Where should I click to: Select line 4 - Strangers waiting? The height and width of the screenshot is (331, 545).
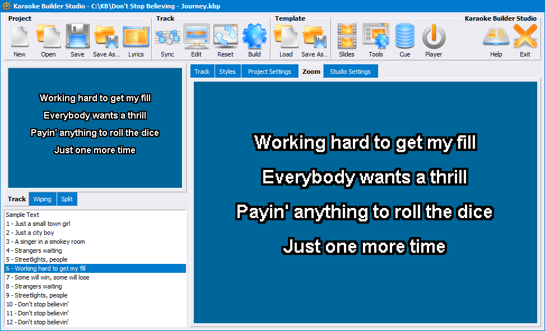95,250
